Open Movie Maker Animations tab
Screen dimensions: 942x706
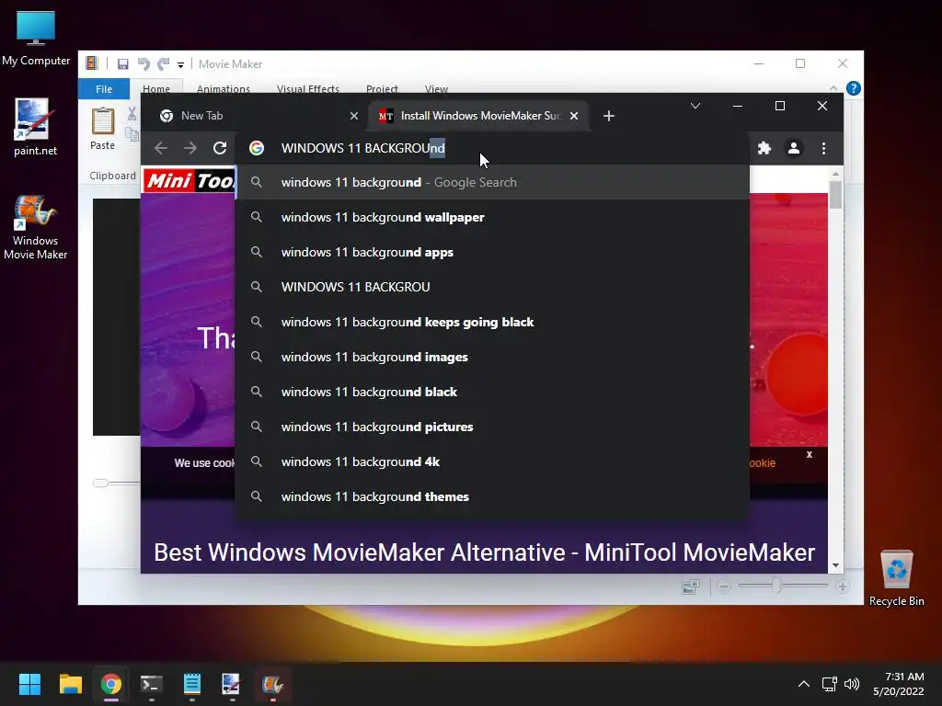tap(223, 89)
